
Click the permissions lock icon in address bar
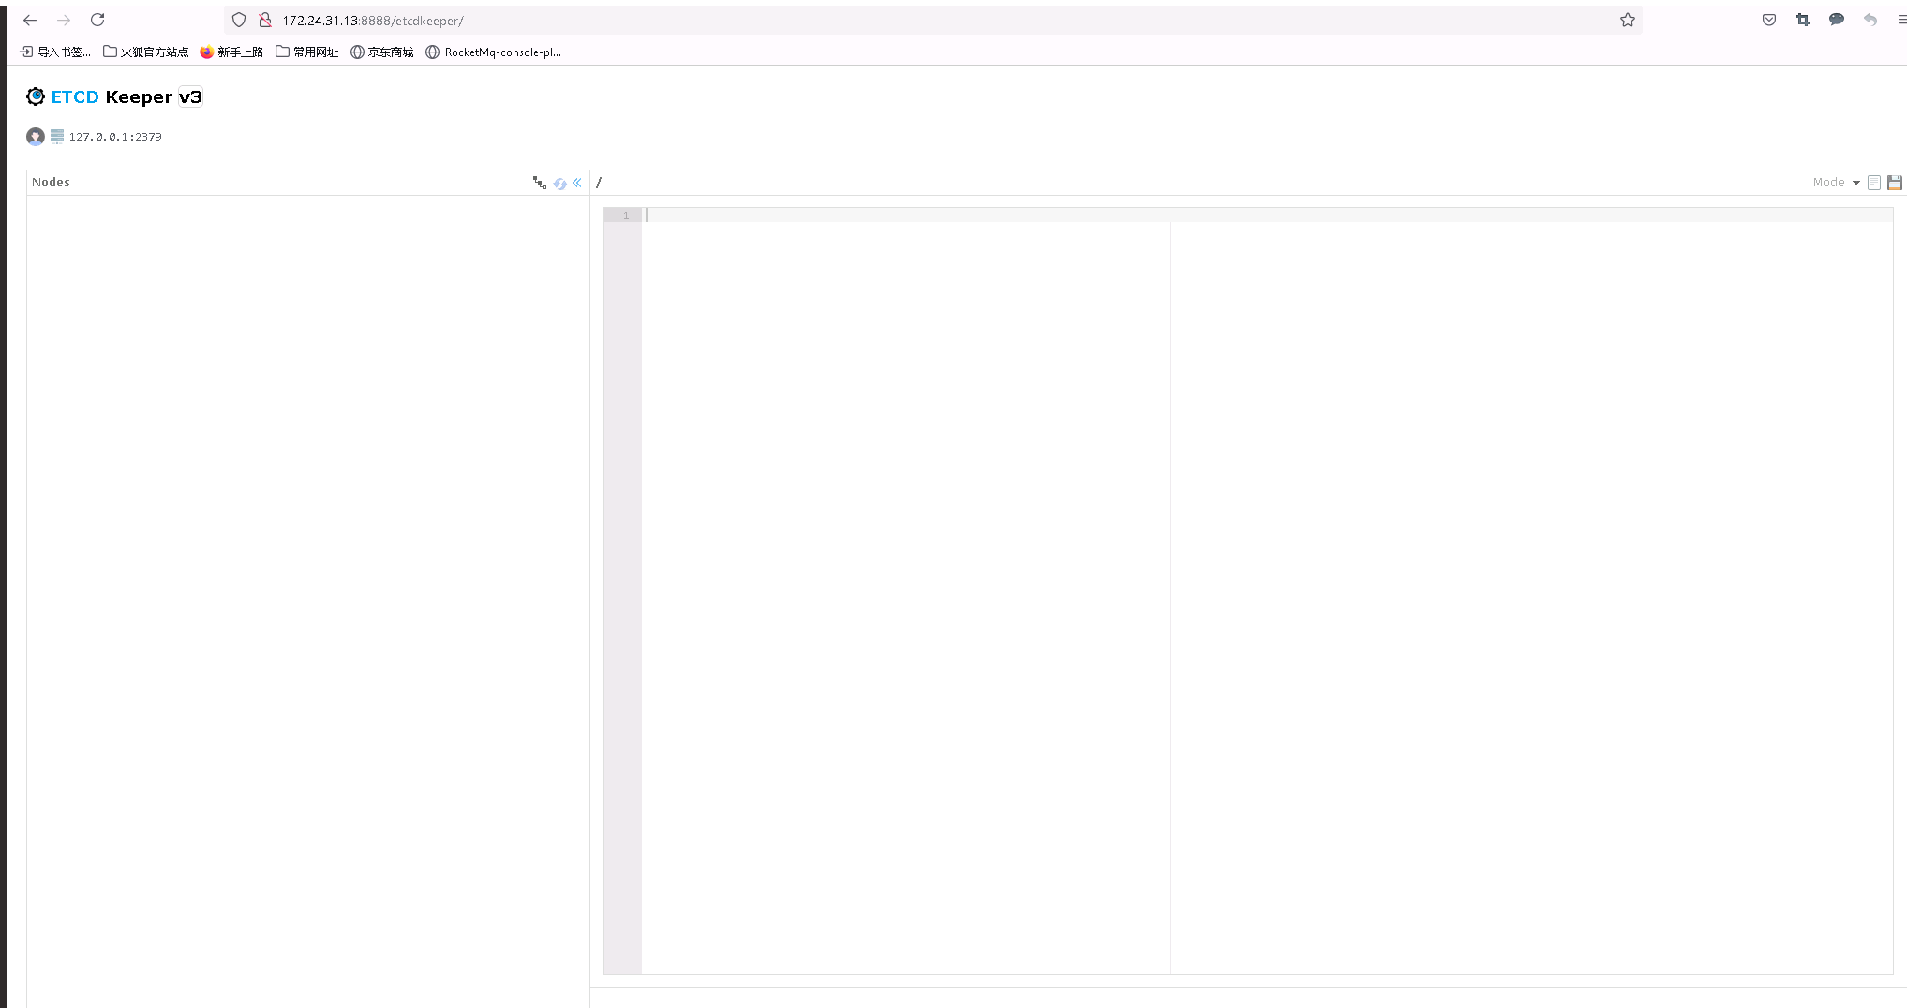[265, 20]
